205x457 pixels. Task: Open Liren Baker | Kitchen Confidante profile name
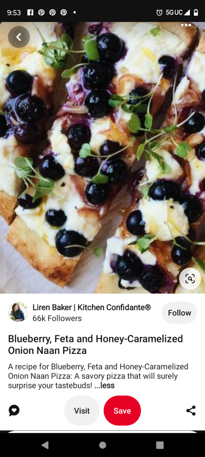92,307
